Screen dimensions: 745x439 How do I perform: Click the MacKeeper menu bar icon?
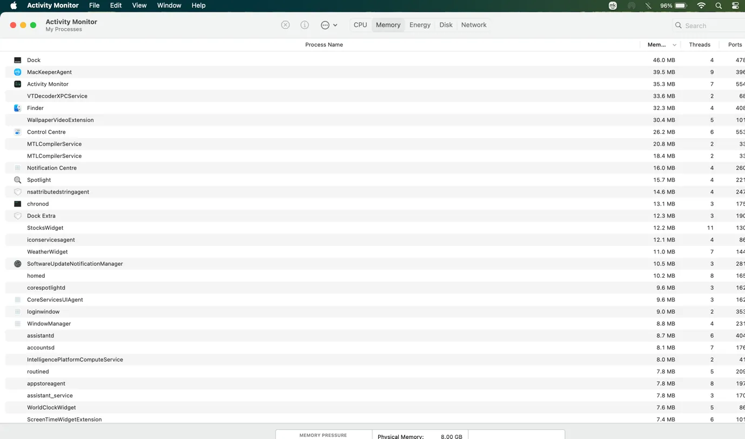613,5
